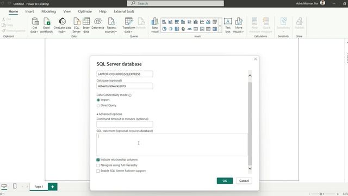Click the zoom in plus button
Viewport: 348px width, 196px height.
338,194
